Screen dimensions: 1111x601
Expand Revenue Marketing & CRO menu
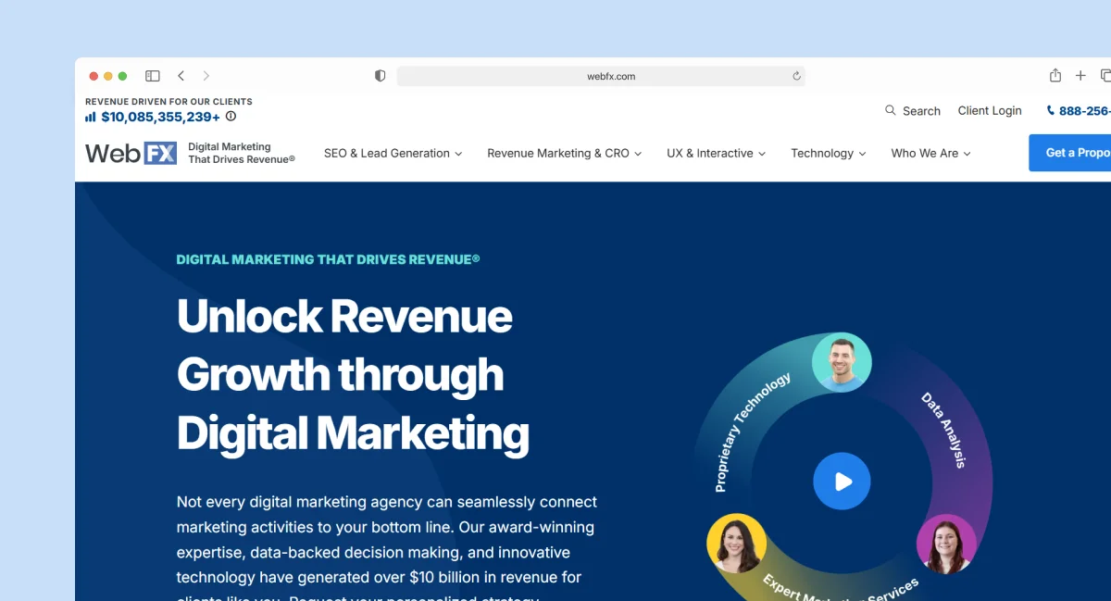pyautogui.click(x=565, y=154)
